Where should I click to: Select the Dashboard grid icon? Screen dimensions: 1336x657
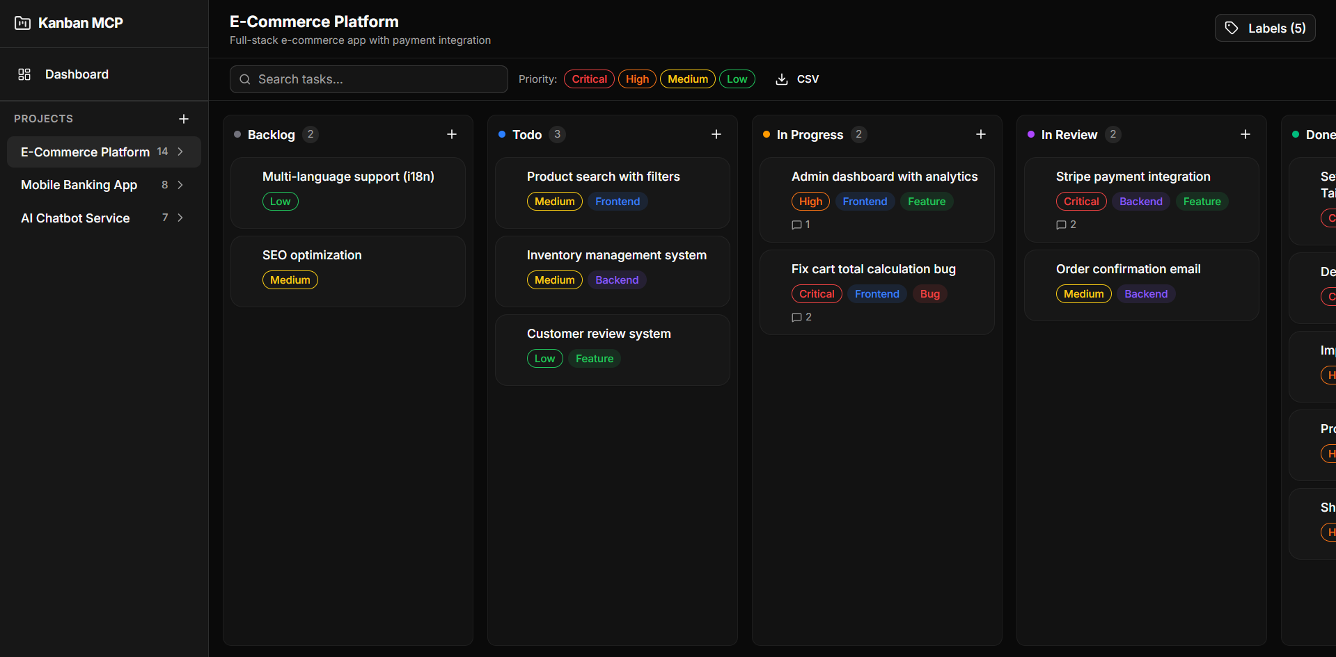(25, 74)
